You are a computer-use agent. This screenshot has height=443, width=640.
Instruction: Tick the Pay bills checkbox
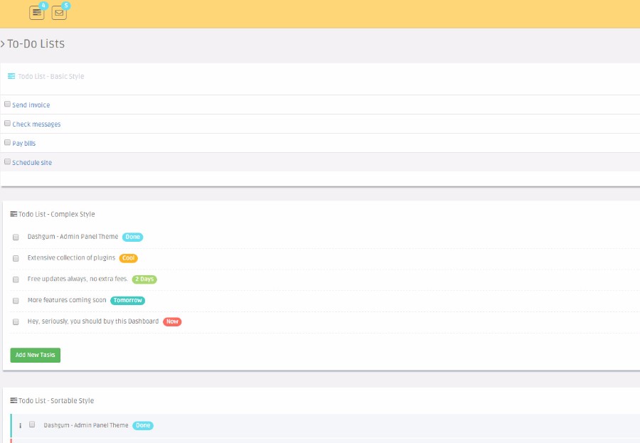point(7,142)
